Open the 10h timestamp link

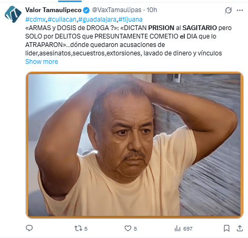(152, 10)
